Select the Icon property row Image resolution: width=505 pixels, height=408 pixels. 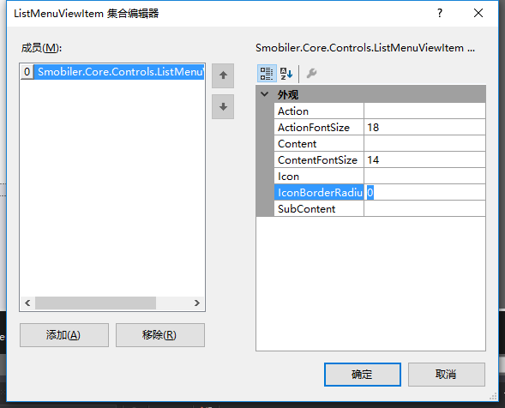click(380, 177)
